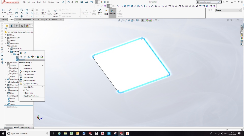This screenshot has width=244, height=136.
Task: Open the Convert Entities dropdown arrow
Action: (x=43, y=16)
